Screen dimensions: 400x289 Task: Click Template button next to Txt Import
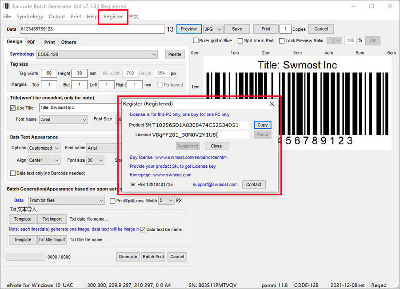[x=23, y=219]
